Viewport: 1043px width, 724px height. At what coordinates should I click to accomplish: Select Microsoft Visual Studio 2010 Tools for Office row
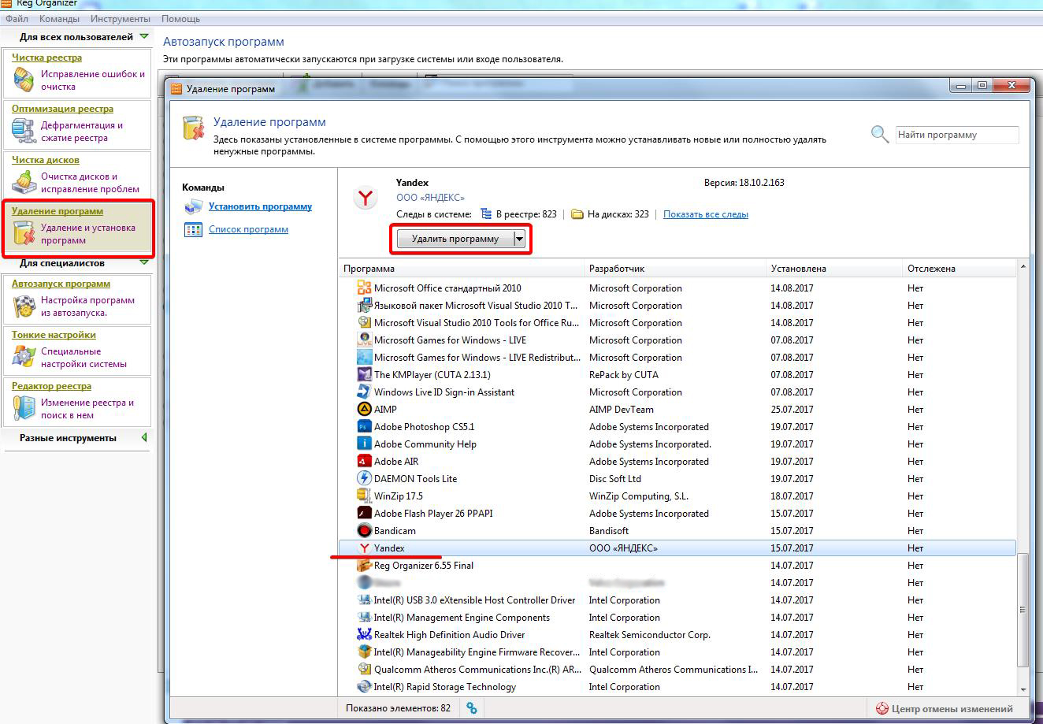[x=677, y=322]
